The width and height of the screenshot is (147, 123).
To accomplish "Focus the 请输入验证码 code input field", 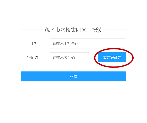I will (70, 57).
